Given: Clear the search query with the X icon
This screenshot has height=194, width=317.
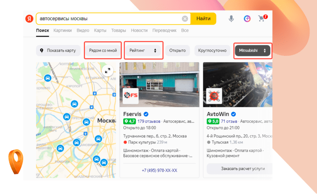Looking at the screenshot, I should pos(185,19).
